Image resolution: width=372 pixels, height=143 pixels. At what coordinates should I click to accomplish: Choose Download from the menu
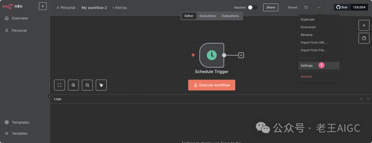point(319,27)
